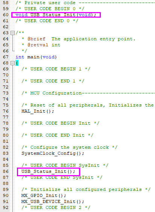The height and width of the screenshot is (212, 155).
Task: Click the Configure the system clock comment
Action: (x=69, y=147)
